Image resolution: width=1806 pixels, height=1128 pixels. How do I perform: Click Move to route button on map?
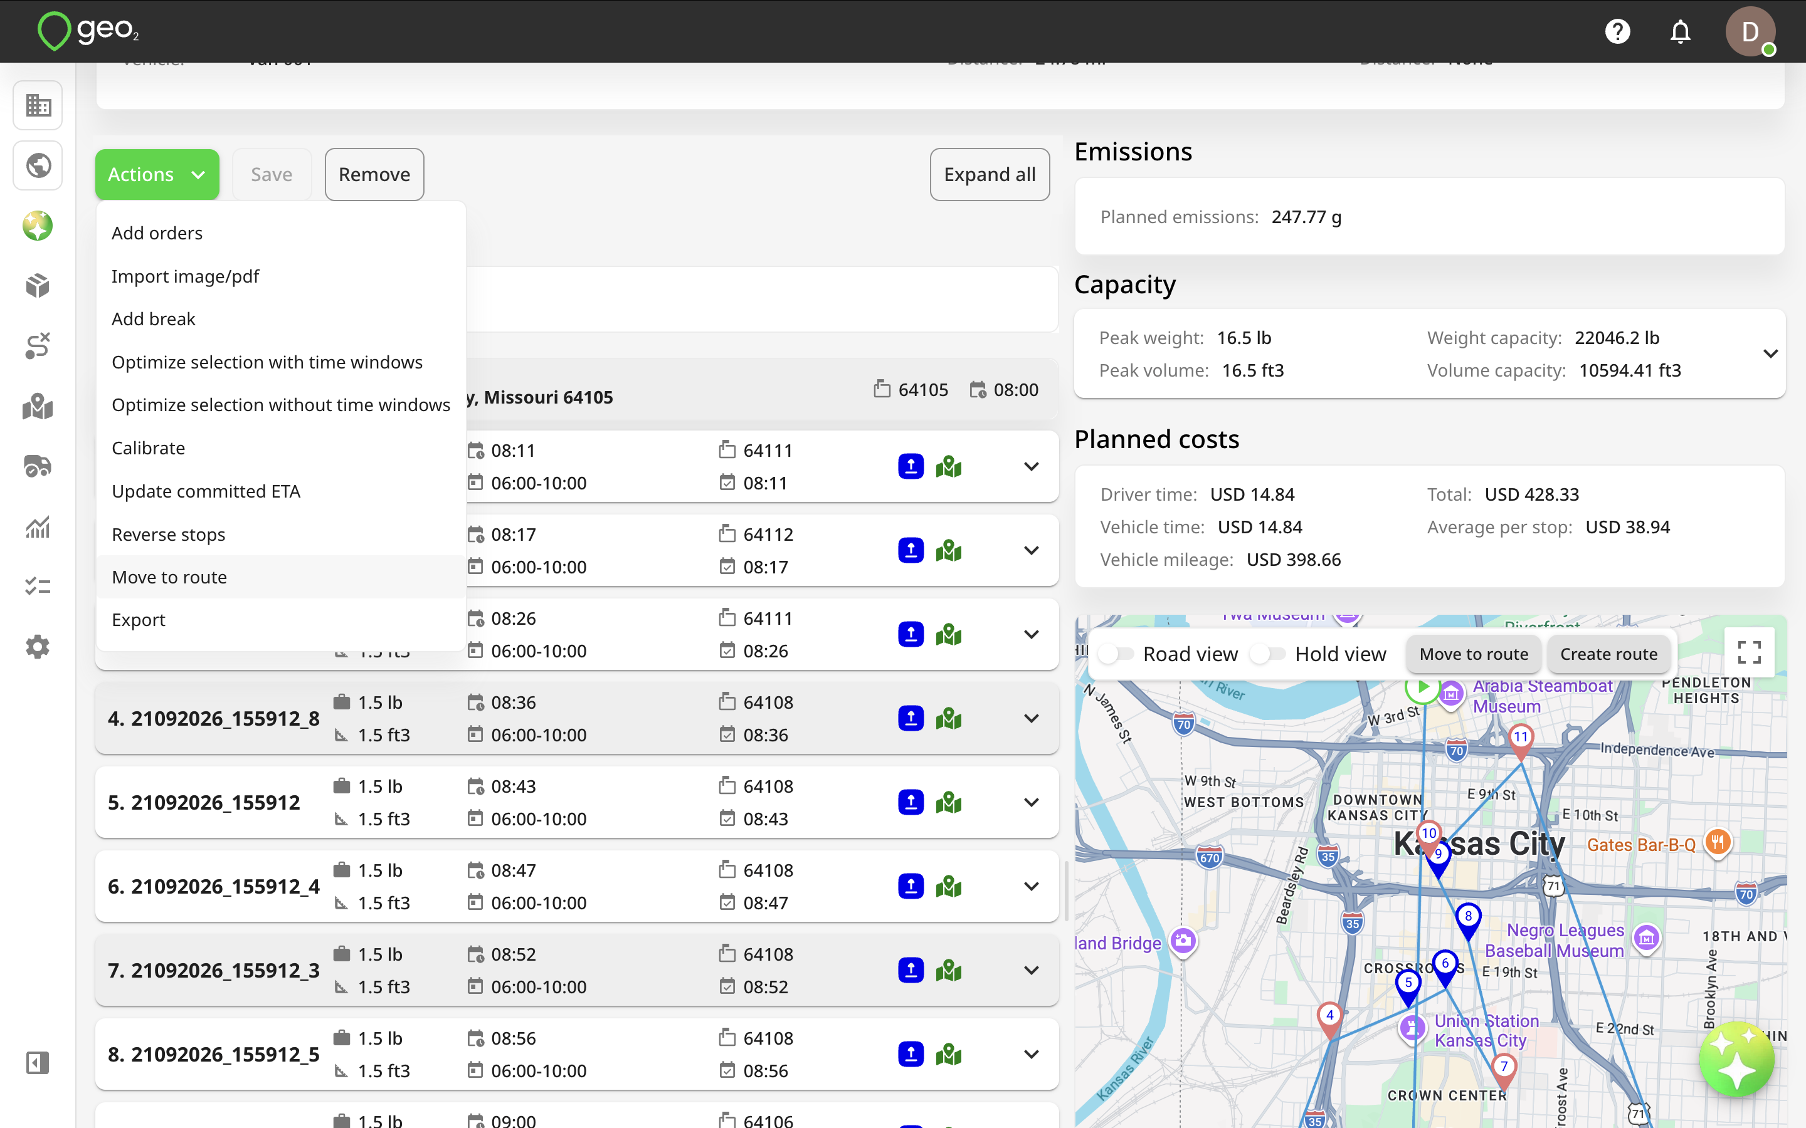point(1473,654)
